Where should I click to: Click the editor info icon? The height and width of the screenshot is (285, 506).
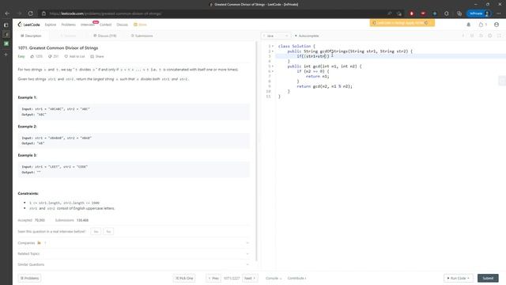[x=463, y=36]
